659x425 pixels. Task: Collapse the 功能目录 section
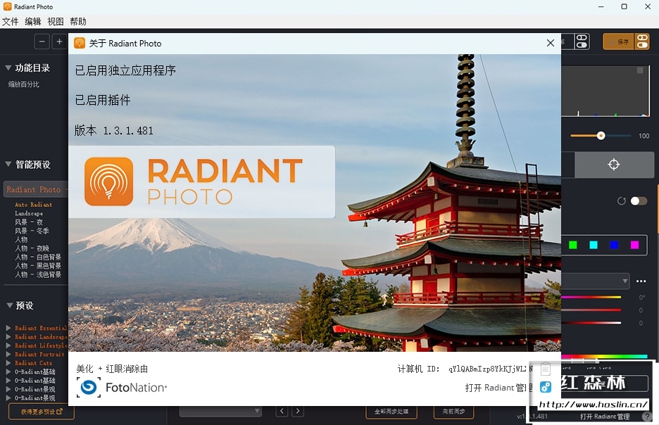pyautogui.click(x=8, y=68)
